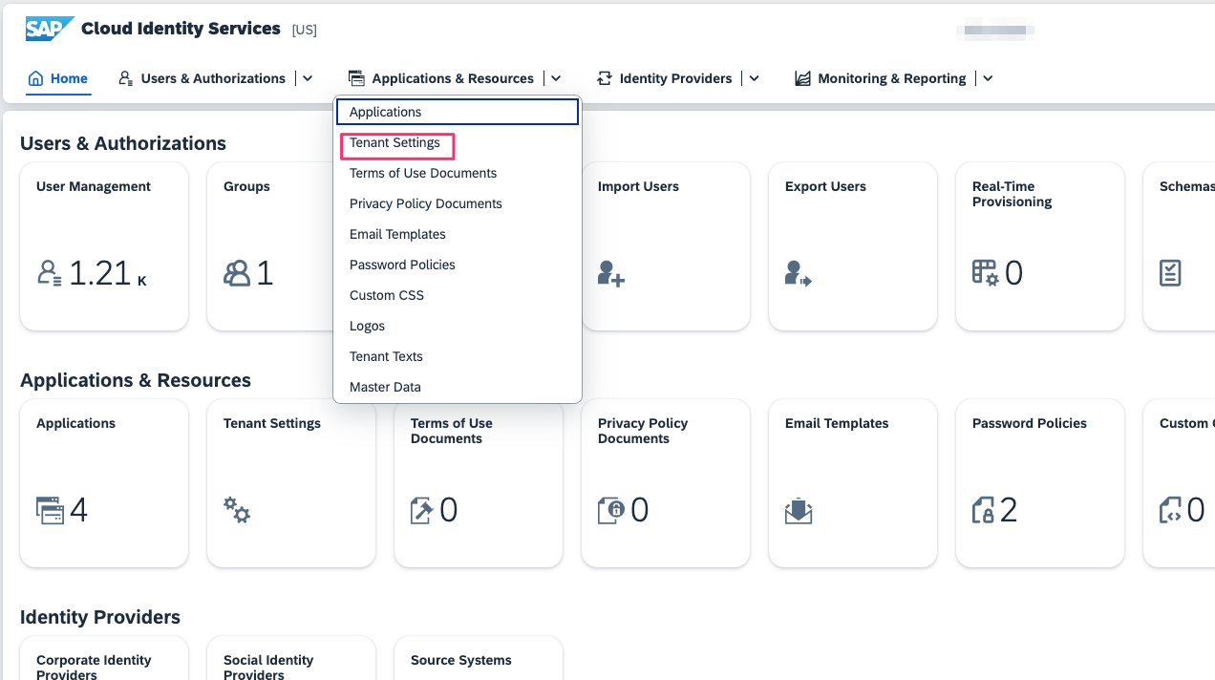
Task: Expand the Users & Authorizations dropdown arrow
Action: (x=308, y=78)
